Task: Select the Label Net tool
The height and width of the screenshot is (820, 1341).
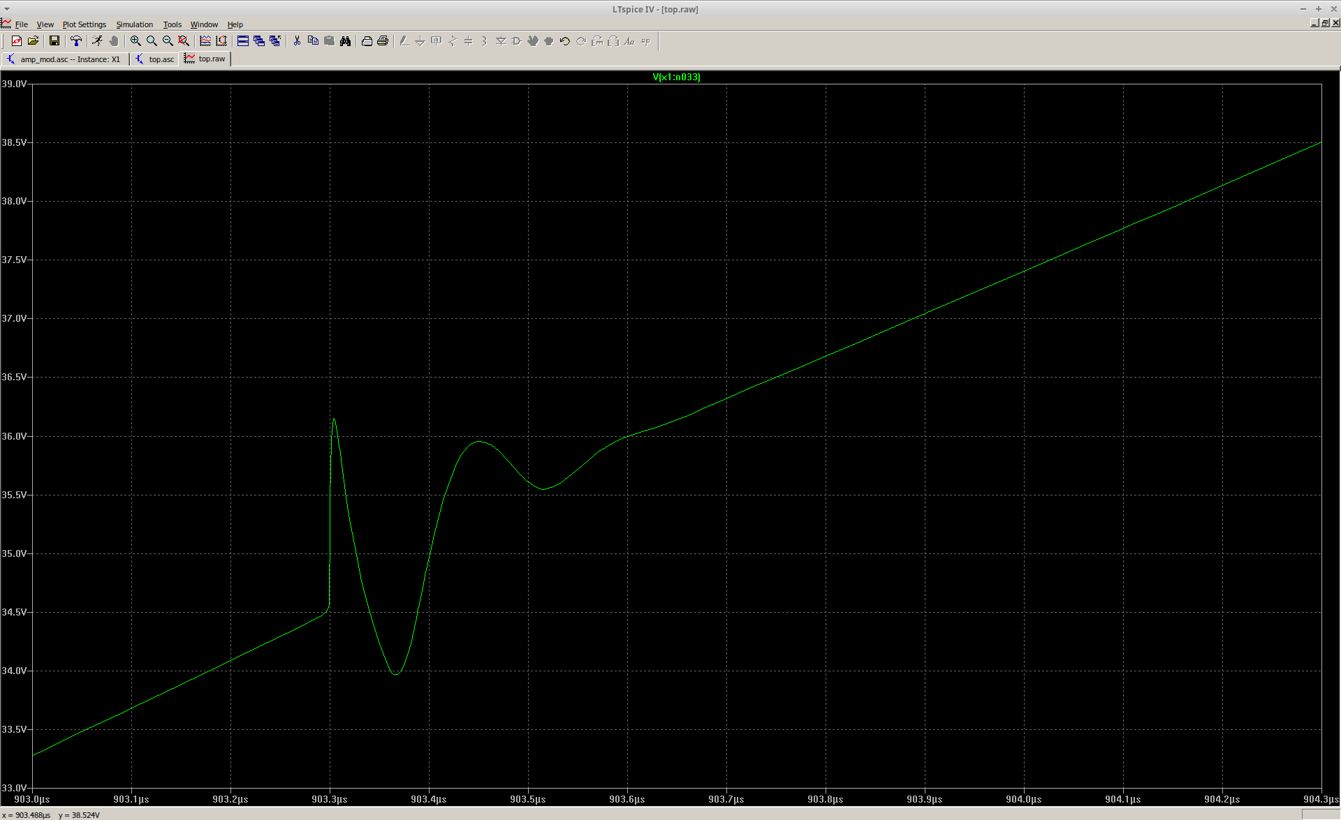Action: coord(437,41)
